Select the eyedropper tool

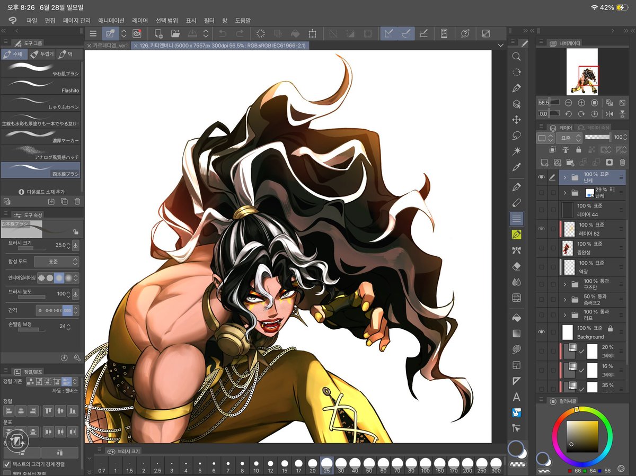pyautogui.click(x=516, y=167)
